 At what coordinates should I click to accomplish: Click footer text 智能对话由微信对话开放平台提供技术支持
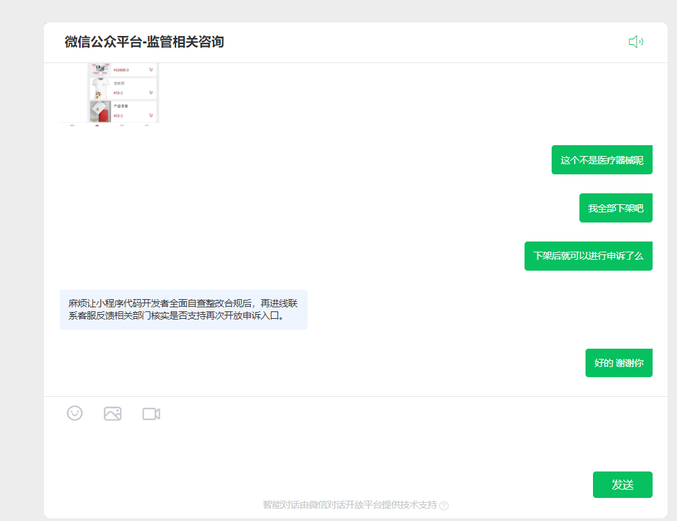pos(350,505)
